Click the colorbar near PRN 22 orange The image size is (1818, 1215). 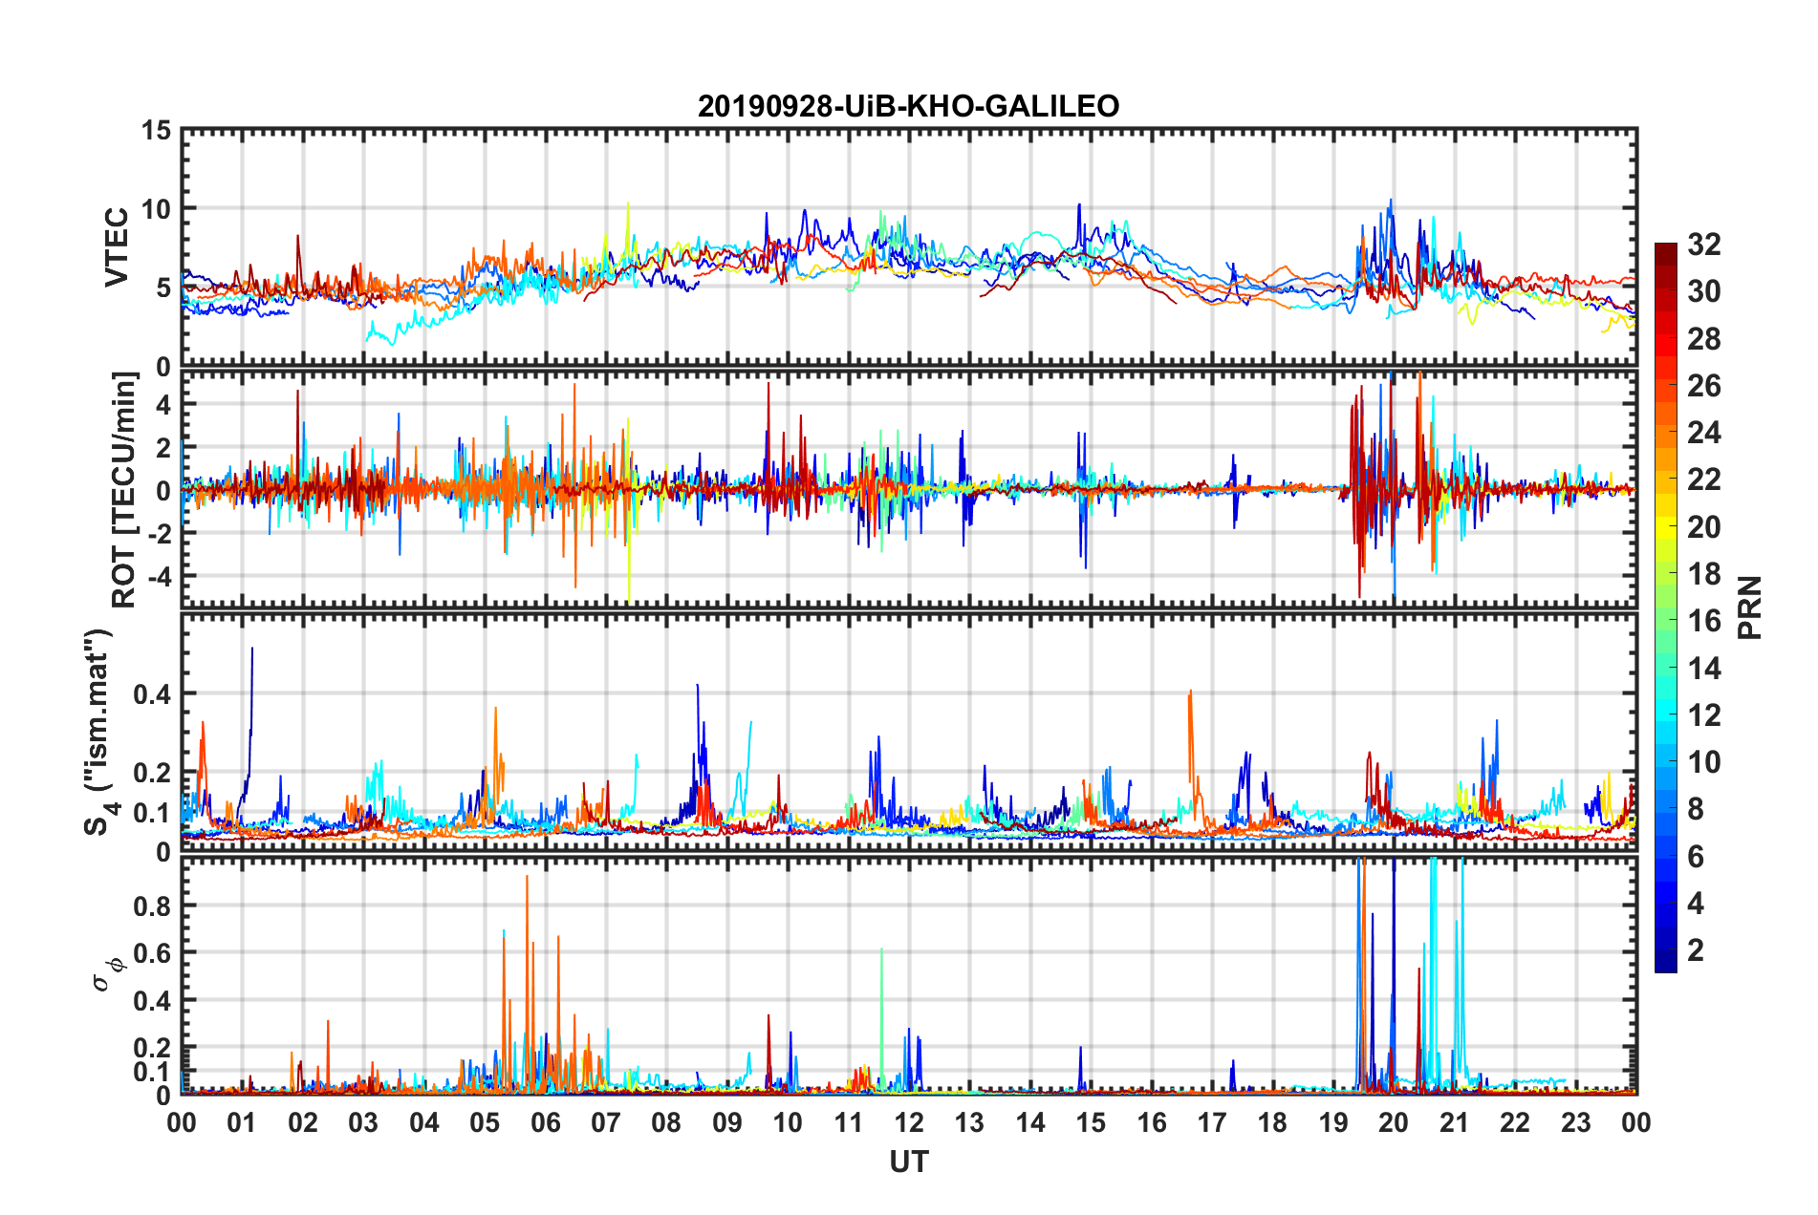coord(1665,480)
